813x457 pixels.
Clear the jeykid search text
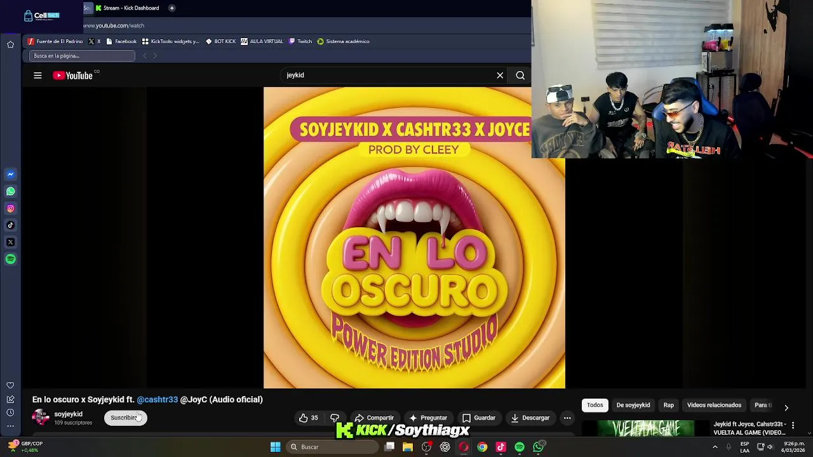click(500, 76)
